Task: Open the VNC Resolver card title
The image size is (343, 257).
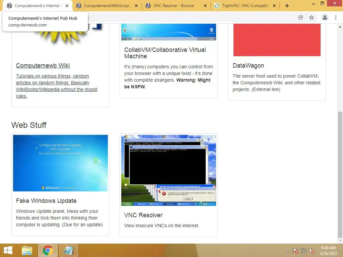Action: 143,215
